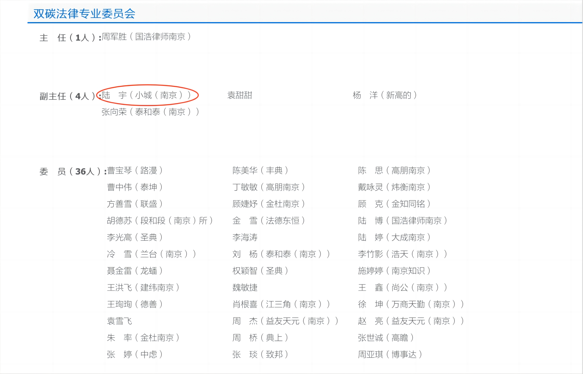Viewport: 583px width, 374px height.
Task: Click member 方善雪（联盛）
Action: 135,204
